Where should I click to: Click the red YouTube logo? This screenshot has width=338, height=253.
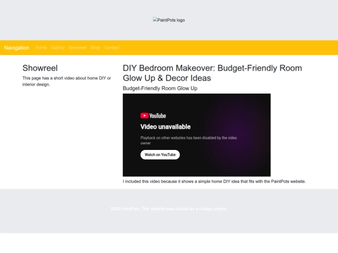coord(153,116)
